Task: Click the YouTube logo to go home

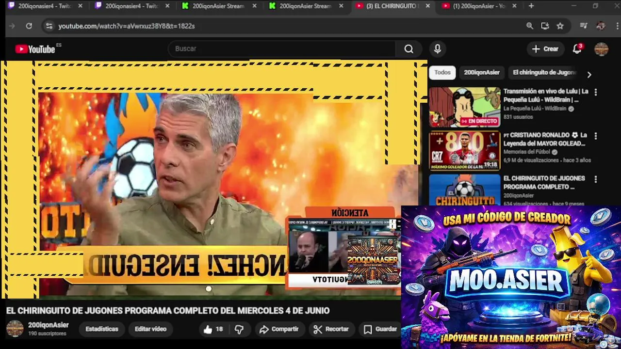Action: (x=35, y=49)
